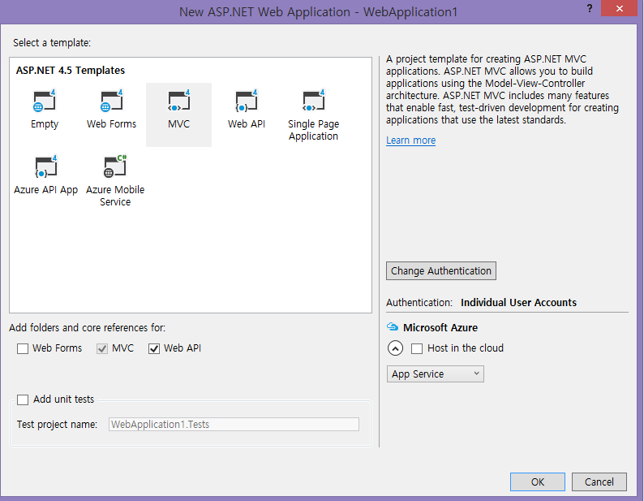Choose the Azure API App template

pyautogui.click(x=45, y=167)
